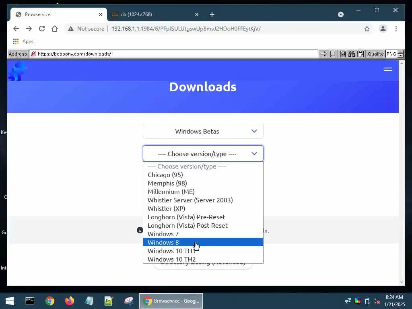Star this page in Chrome
The image size is (412, 309).
(367, 29)
